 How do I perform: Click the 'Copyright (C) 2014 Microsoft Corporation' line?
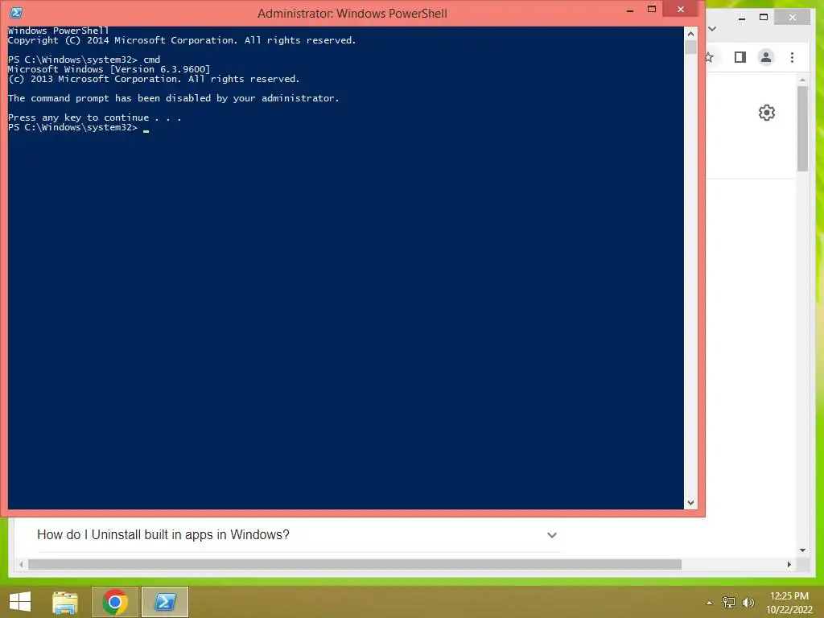point(182,40)
